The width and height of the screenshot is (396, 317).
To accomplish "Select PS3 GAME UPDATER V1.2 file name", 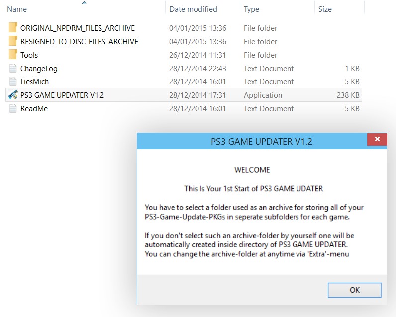I will click(62, 95).
